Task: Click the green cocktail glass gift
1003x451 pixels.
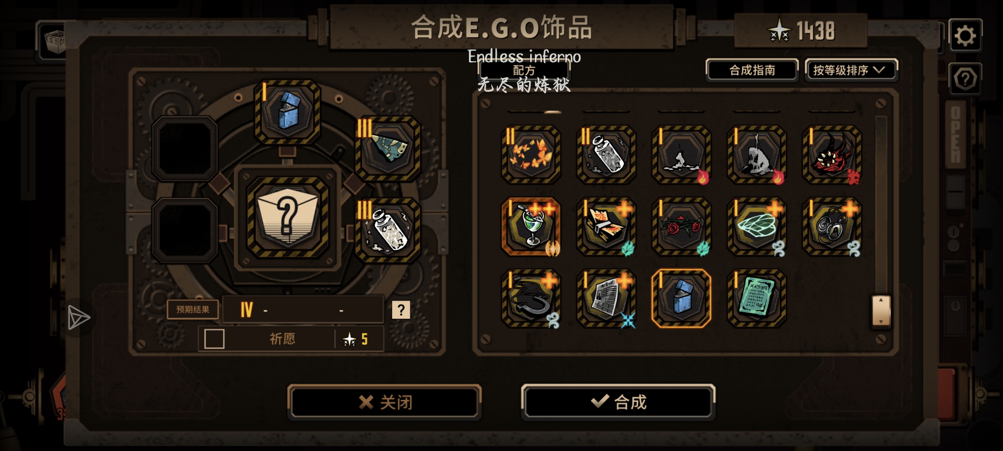Action: pyautogui.click(x=531, y=227)
